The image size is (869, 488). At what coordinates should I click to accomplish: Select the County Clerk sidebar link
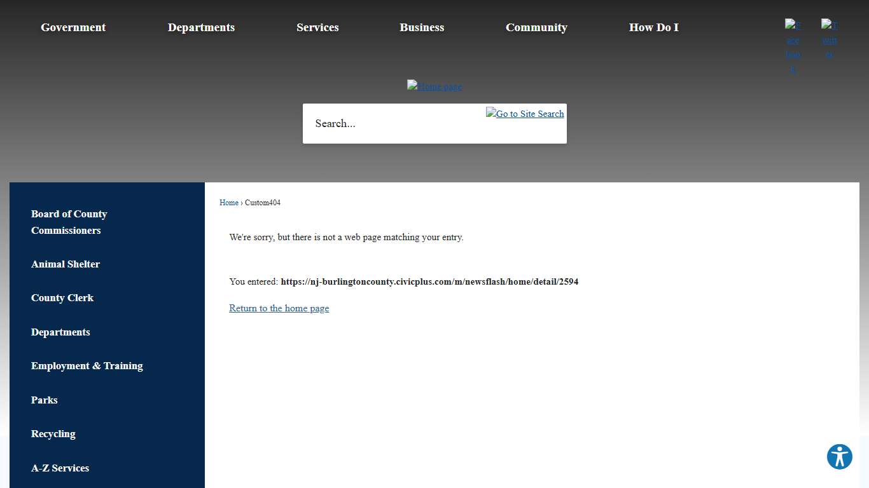[x=62, y=298]
